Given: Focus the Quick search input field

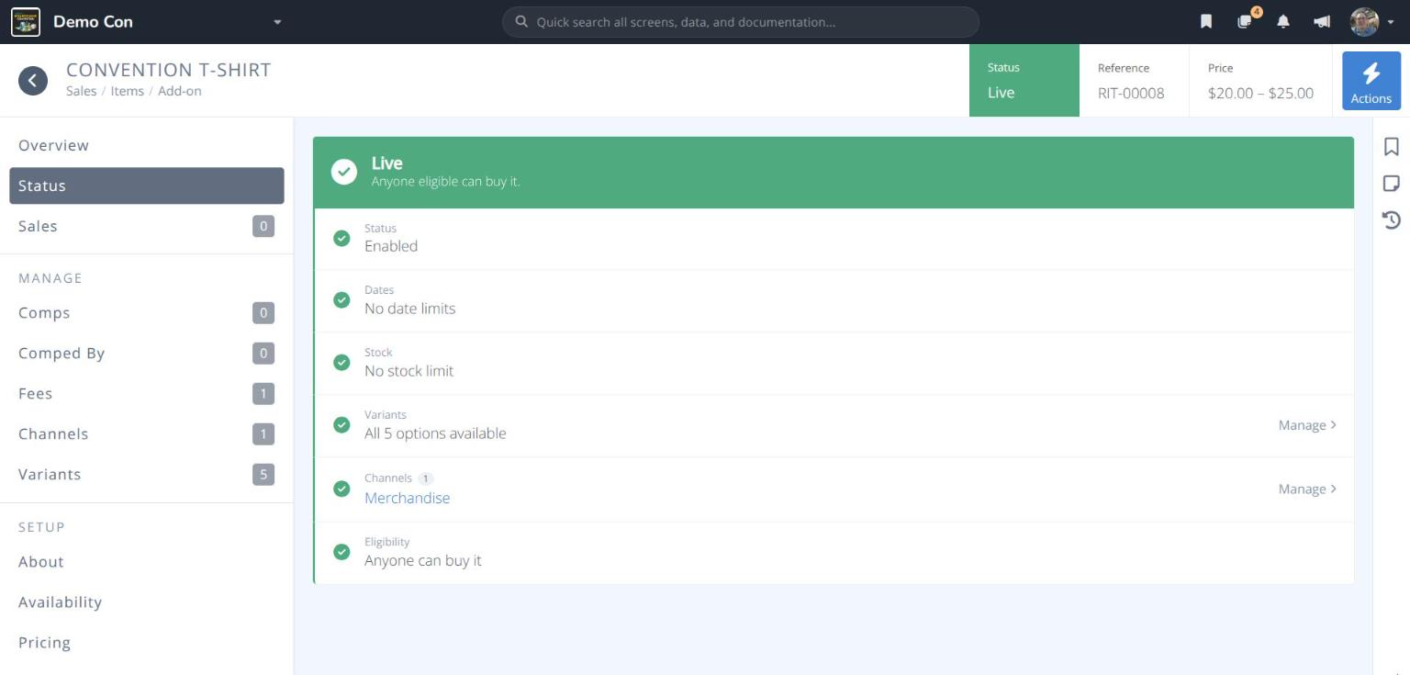Looking at the screenshot, I should click(741, 22).
